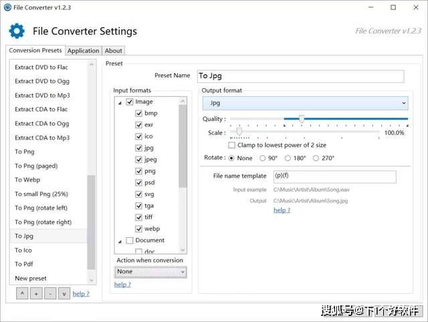Switch to the Application tab
Viewport: 428px width, 322px height.
pyautogui.click(x=83, y=51)
